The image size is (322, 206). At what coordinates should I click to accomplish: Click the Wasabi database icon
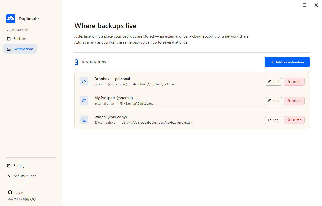click(84, 120)
